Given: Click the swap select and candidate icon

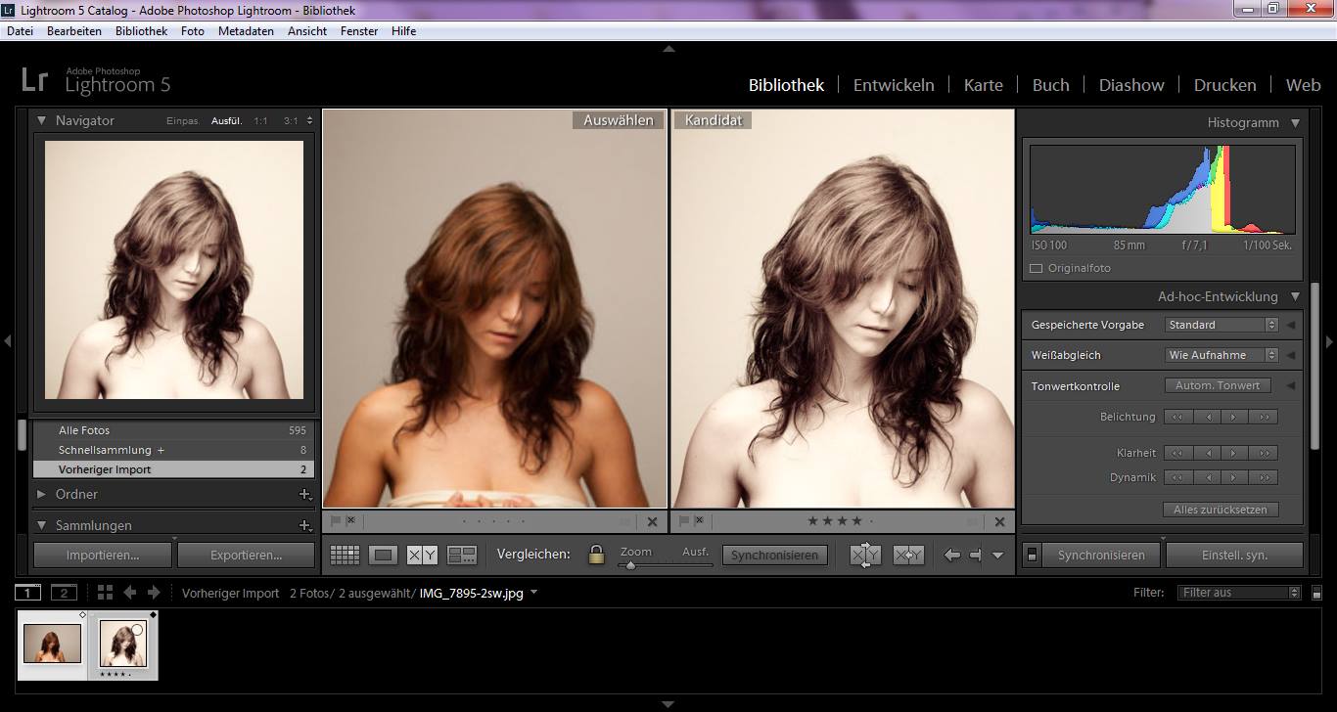Looking at the screenshot, I should (x=865, y=555).
